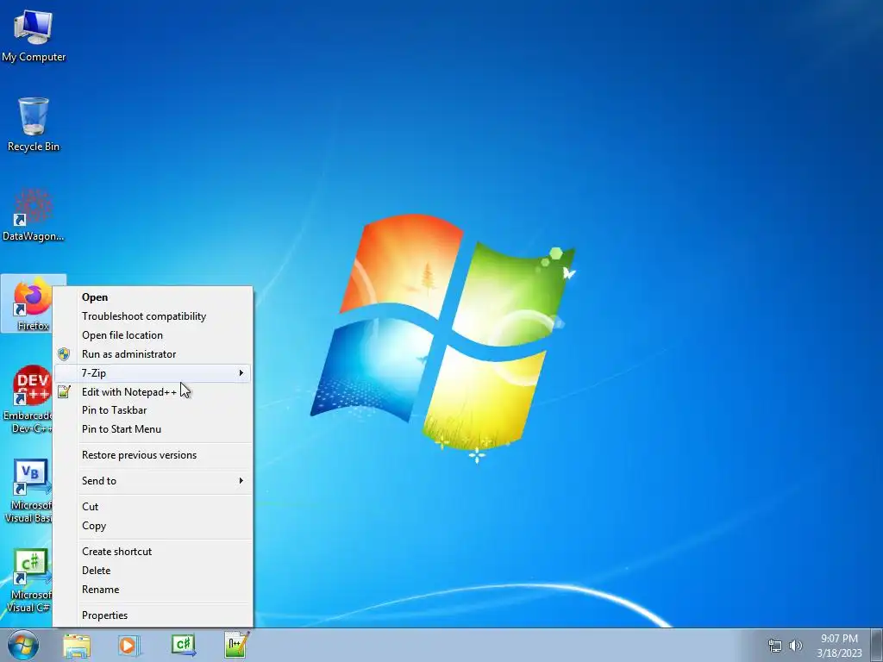The image size is (883, 662).
Task: Choose Delete in the context menu
Action: coord(153,571)
